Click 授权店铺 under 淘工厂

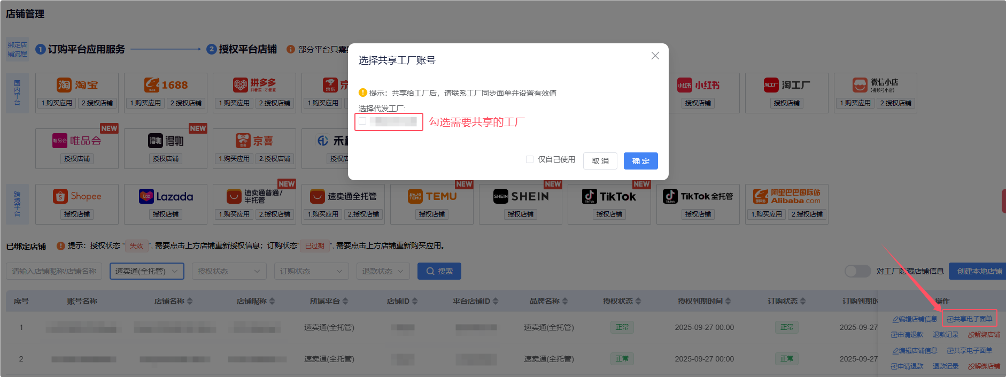pyautogui.click(x=787, y=103)
